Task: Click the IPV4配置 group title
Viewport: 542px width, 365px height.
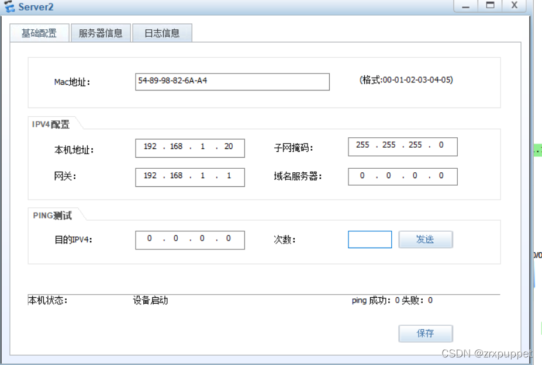Action: [x=51, y=124]
